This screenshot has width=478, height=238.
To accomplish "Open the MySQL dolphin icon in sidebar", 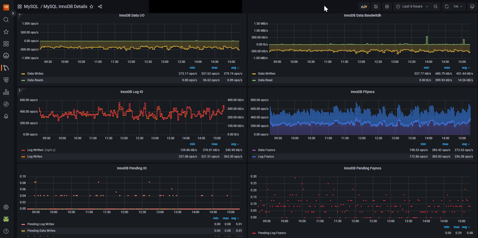I will coord(6,68).
